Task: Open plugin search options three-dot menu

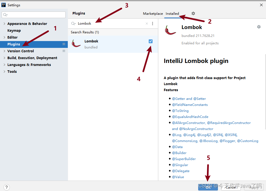Action: tap(153, 24)
